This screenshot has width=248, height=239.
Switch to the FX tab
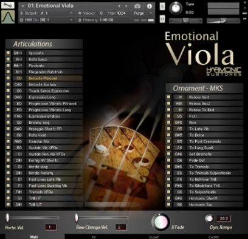[94, 237]
